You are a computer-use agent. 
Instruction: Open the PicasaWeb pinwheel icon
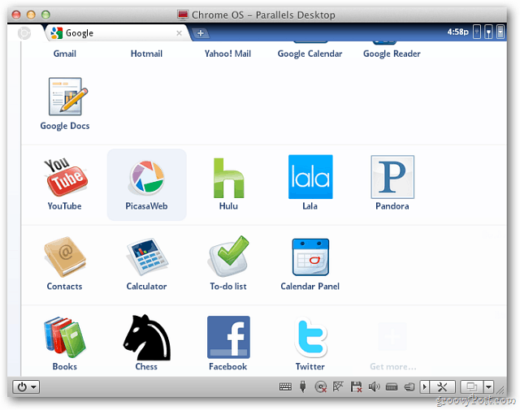[146, 177]
